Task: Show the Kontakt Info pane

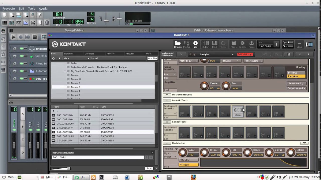Action: coord(195,44)
